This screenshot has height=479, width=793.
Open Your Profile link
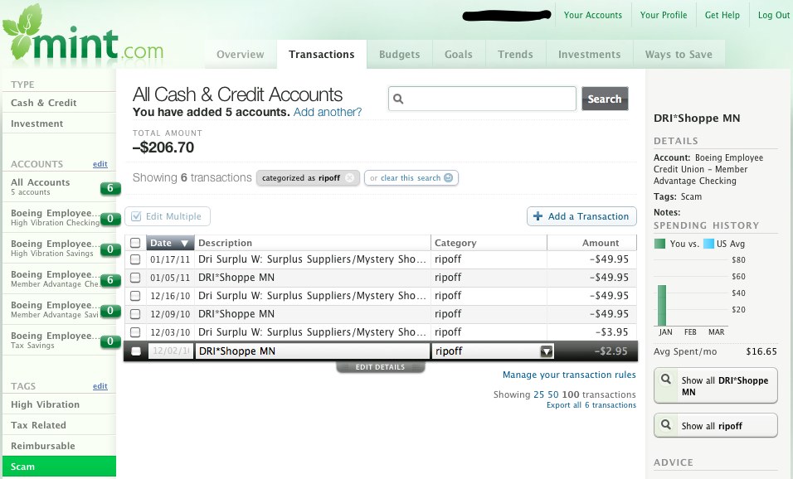(664, 15)
